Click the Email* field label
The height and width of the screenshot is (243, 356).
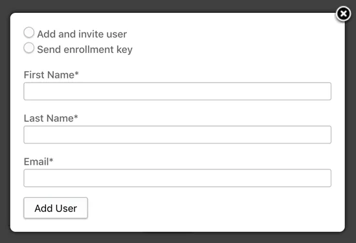(x=38, y=162)
